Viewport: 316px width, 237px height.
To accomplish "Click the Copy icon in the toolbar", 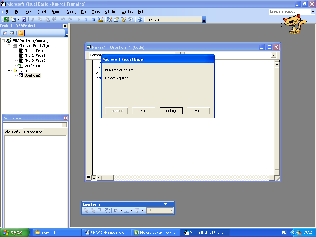I will point(40,19).
